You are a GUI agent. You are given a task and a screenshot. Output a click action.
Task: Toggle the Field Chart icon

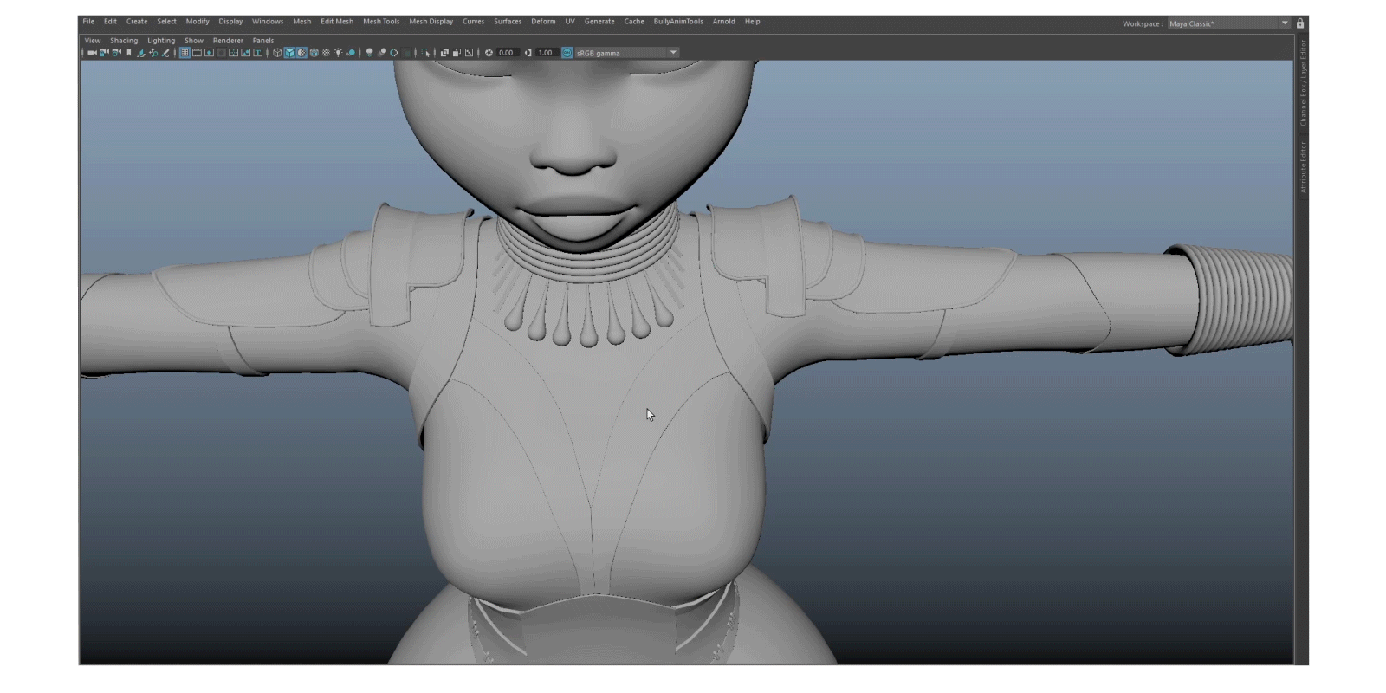[233, 53]
